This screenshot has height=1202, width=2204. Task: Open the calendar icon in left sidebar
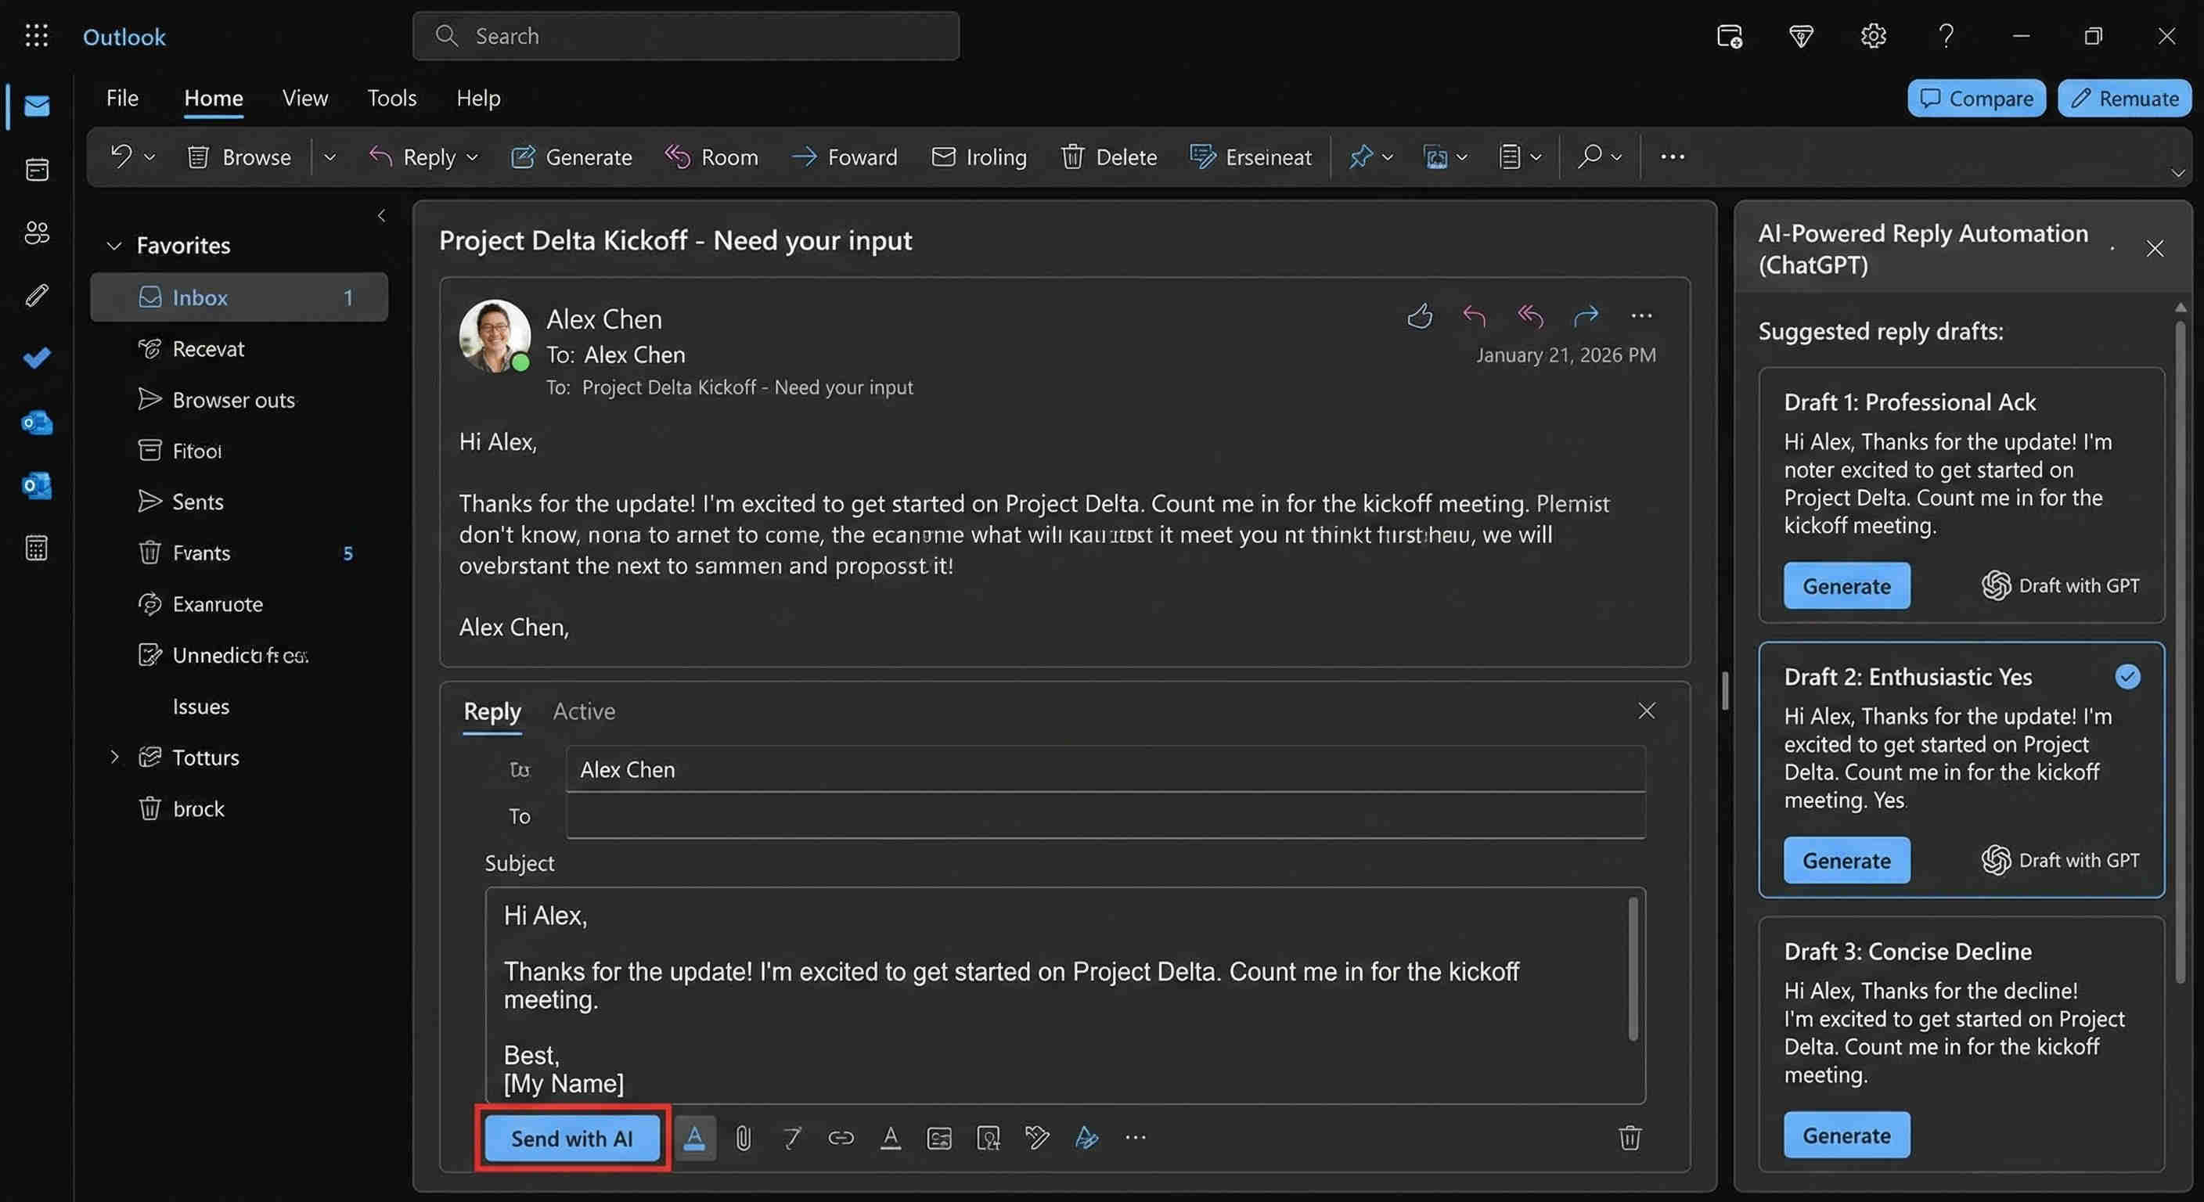click(x=37, y=169)
